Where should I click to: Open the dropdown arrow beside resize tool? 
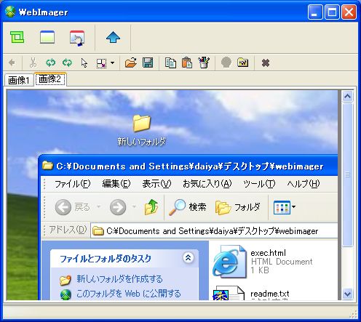coord(112,63)
